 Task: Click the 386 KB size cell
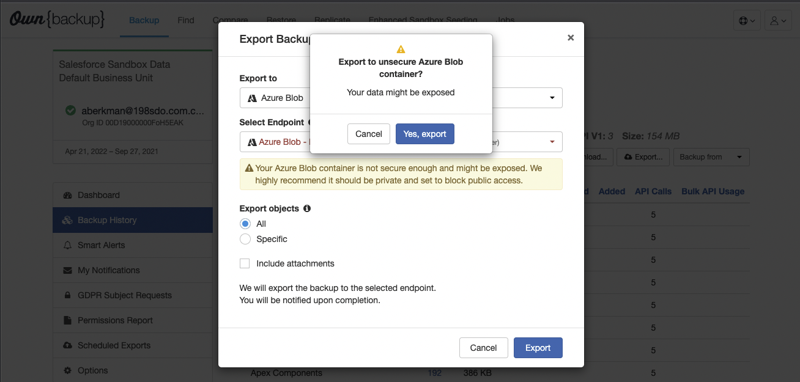pyautogui.click(x=478, y=373)
